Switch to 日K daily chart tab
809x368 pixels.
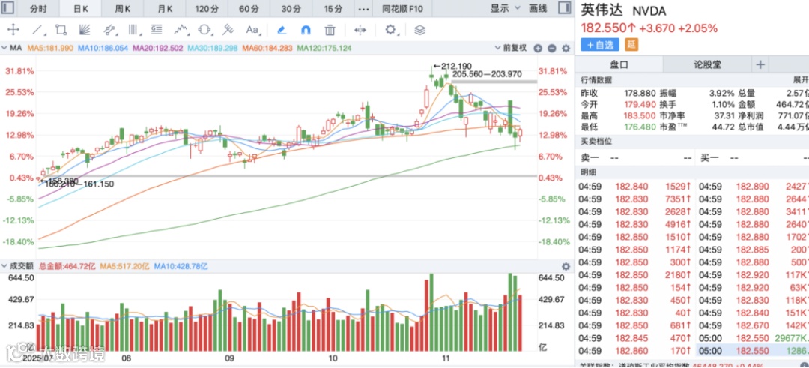pos(80,9)
